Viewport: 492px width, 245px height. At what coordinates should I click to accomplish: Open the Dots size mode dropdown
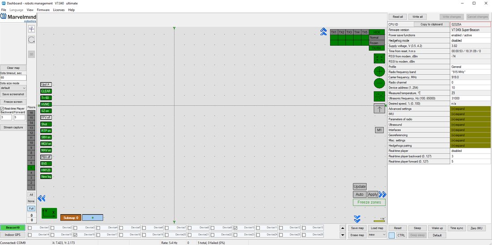point(13,88)
